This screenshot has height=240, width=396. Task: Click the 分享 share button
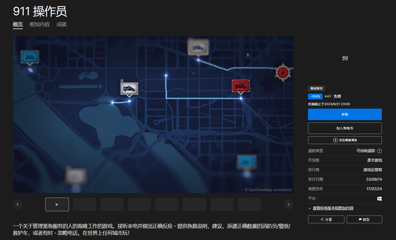pyautogui.click(x=326, y=220)
